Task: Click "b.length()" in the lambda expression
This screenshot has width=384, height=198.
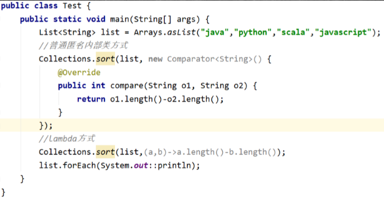Action: pyautogui.click(x=252, y=152)
